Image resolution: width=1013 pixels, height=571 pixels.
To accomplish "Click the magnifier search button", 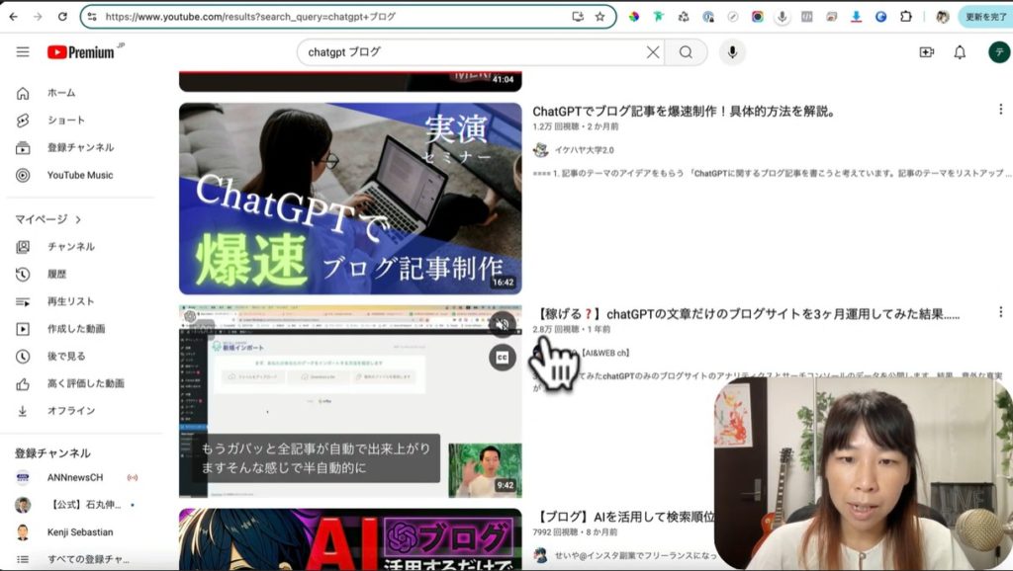I will [x=686, y=52].
